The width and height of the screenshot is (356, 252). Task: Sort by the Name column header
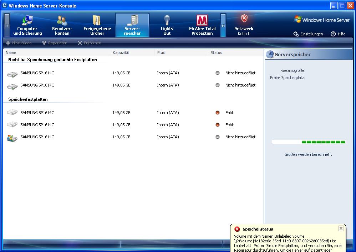click(x=56, y=53)
